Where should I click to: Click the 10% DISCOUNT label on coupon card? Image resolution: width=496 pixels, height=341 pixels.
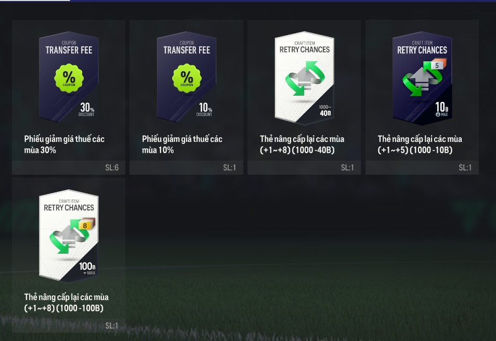204,109
